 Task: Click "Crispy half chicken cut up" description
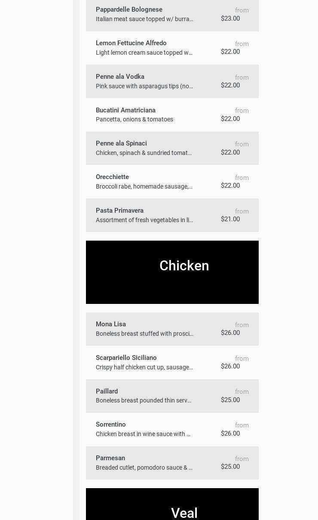click(144, 367)
